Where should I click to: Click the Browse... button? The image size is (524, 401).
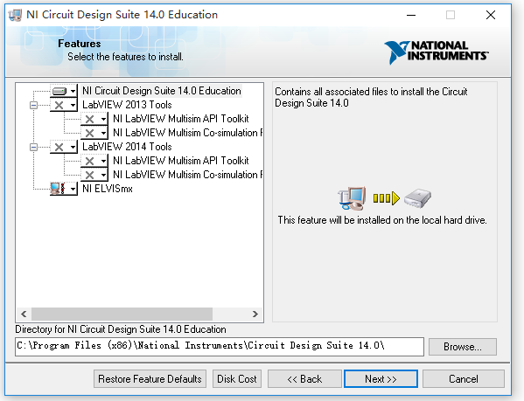coord(463,347)
